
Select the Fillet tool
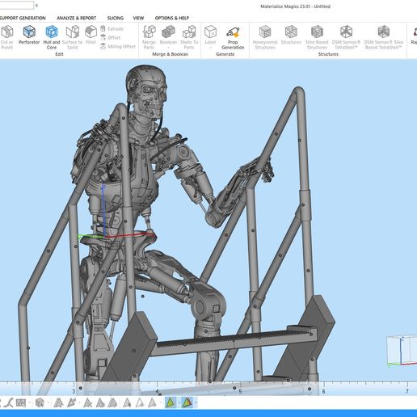(91, 35)
